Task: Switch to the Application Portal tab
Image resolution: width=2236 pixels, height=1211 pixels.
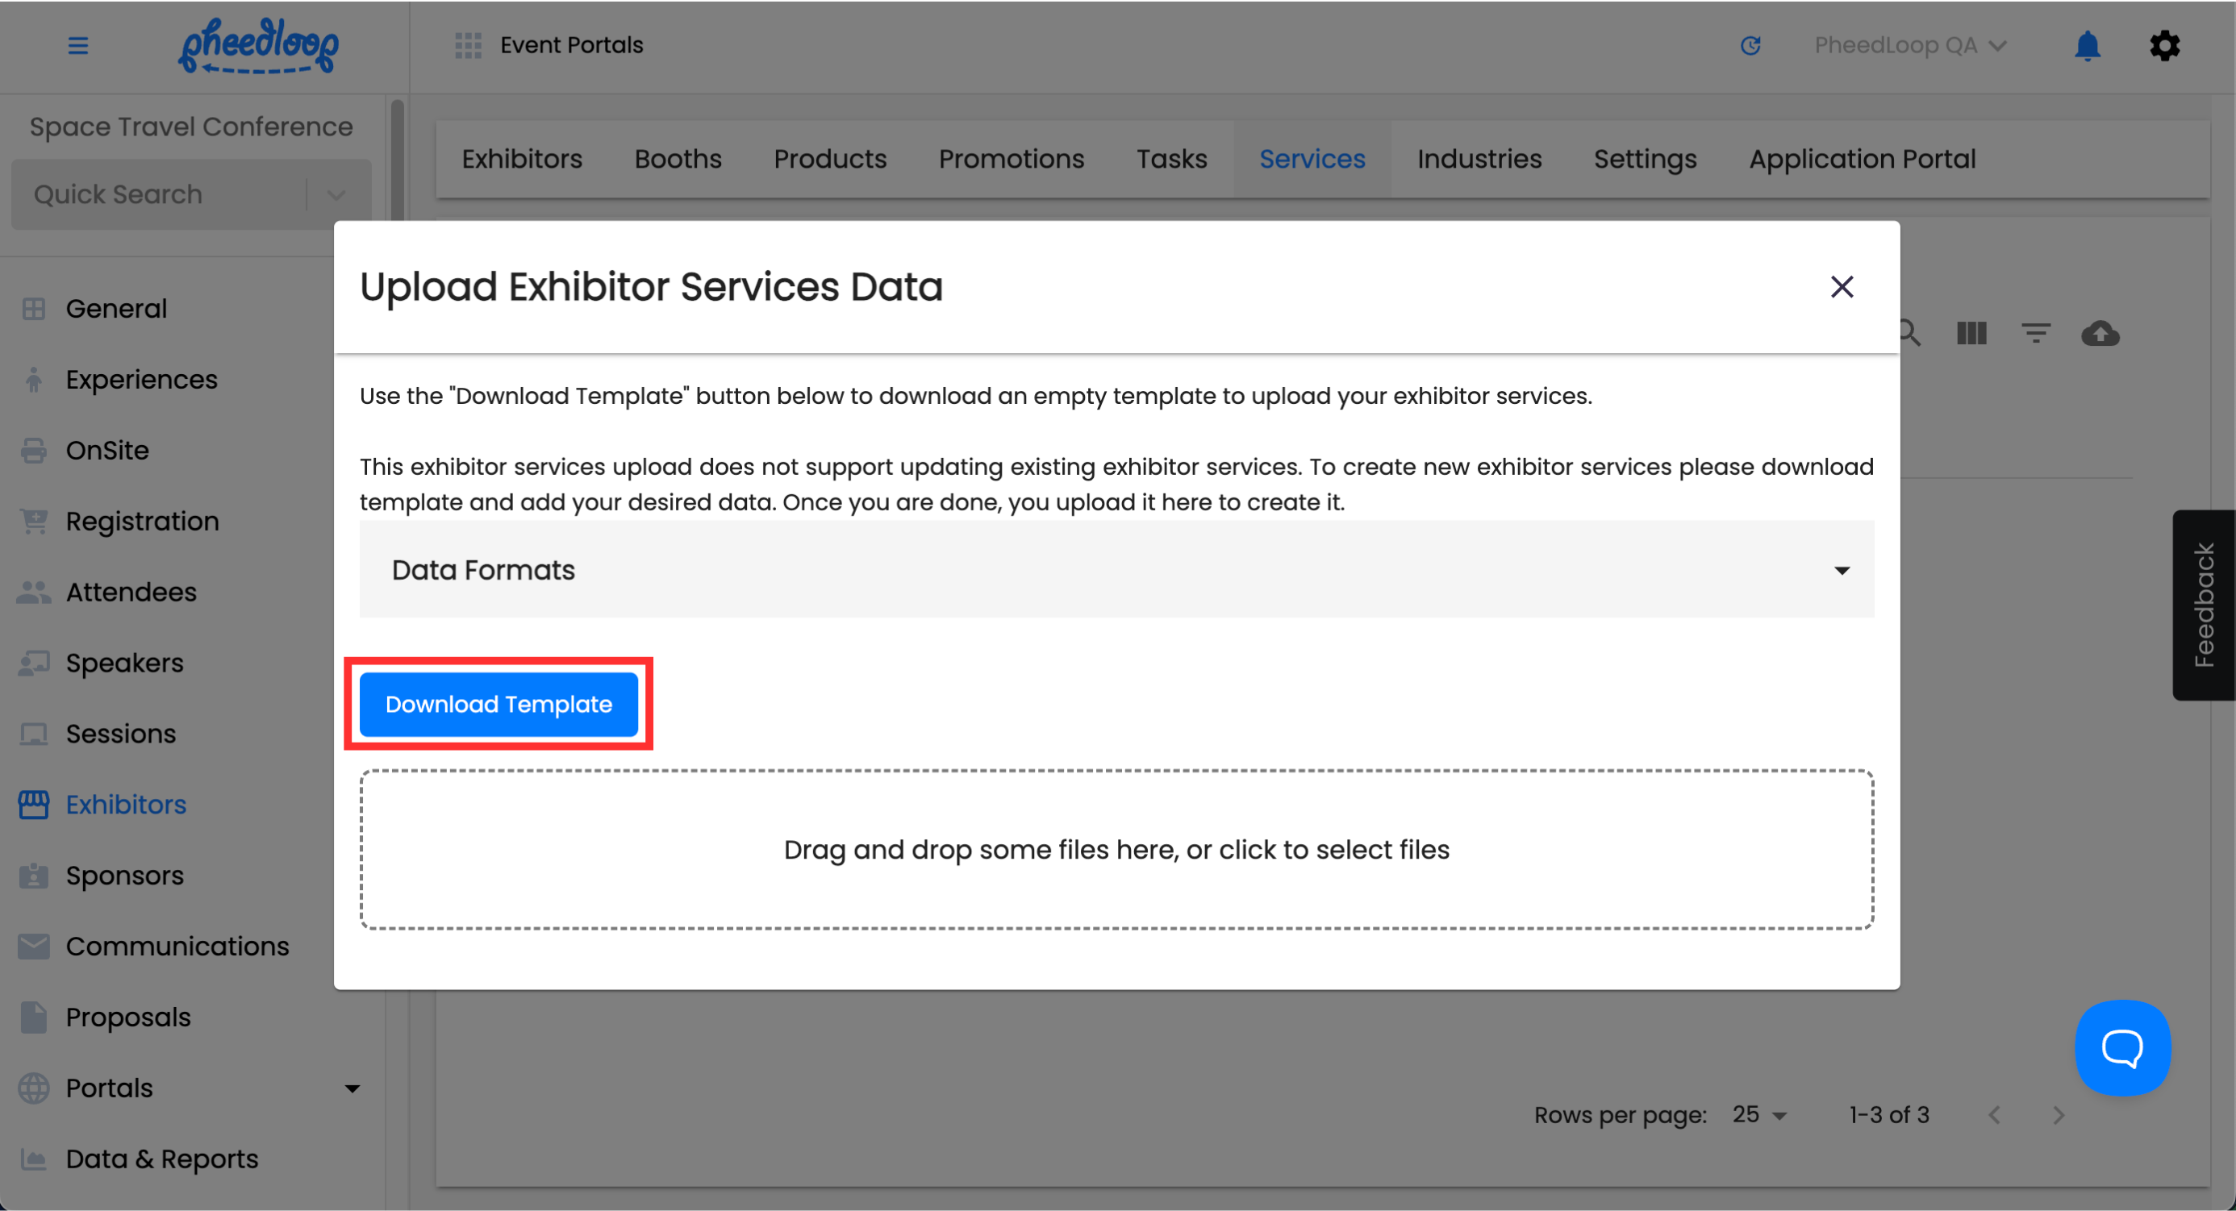Action: (1862, 159)
